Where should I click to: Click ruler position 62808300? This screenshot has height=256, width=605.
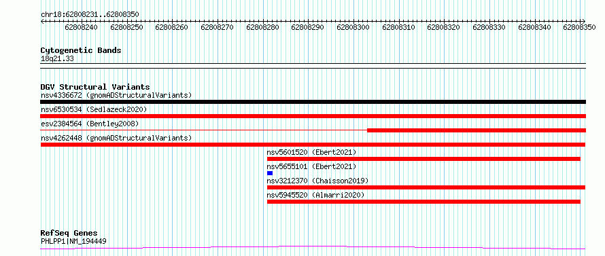353,27
